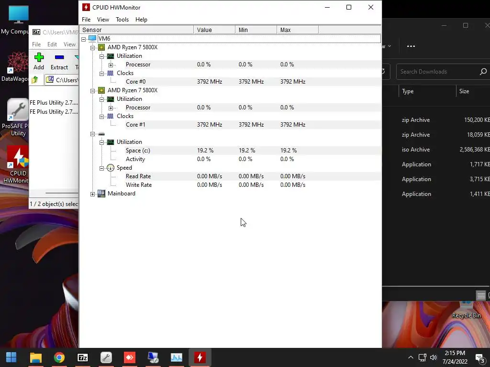Click HWMonitor lightning icon in taskbar
This screenshot has height=367, width=490.
pyautogui.click(x=200, y=357)
